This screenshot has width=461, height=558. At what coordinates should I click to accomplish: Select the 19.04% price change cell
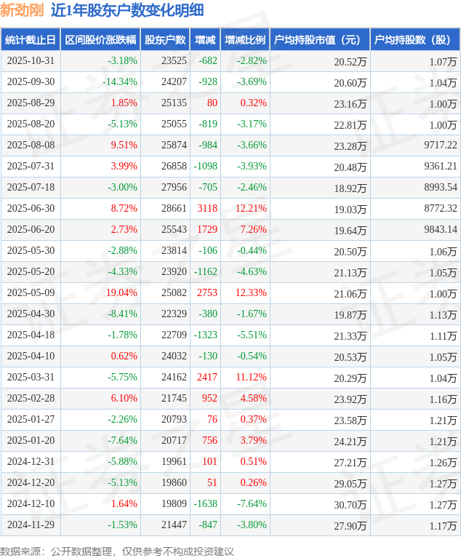pos(121,293)
